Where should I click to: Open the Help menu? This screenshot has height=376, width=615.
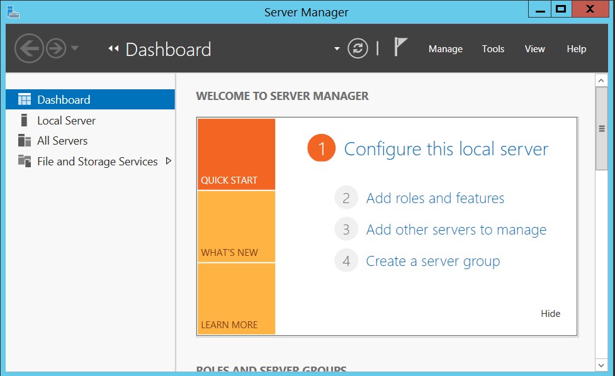(x=576, y=49)
